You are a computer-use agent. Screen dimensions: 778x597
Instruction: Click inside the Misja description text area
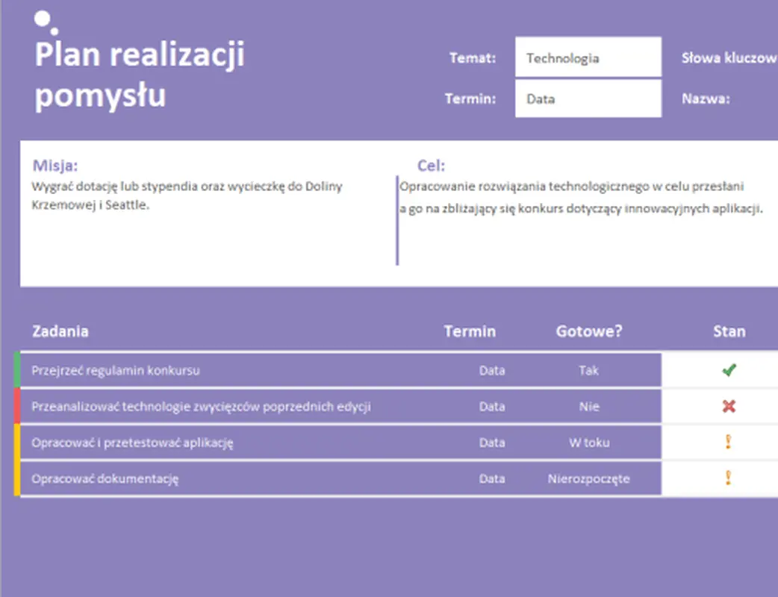coord(187,196)
